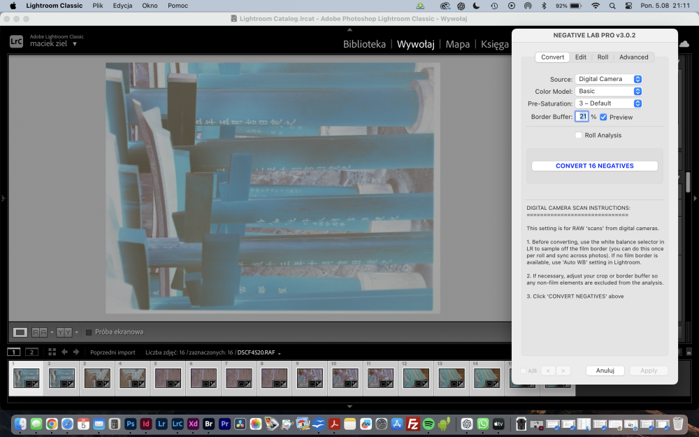Screen dimensions: 699x437
Task: Open Spotify in the dock
Action: 428,424
